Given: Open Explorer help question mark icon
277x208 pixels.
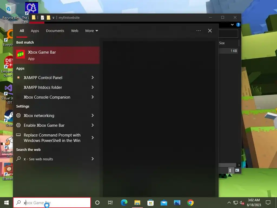Looking at the screenshot, I should (x=238, y=25).
